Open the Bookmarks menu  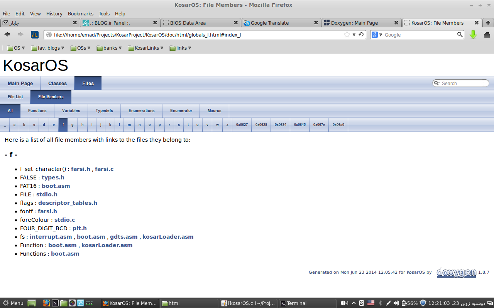pyautogui.click(x=81, y=13)
